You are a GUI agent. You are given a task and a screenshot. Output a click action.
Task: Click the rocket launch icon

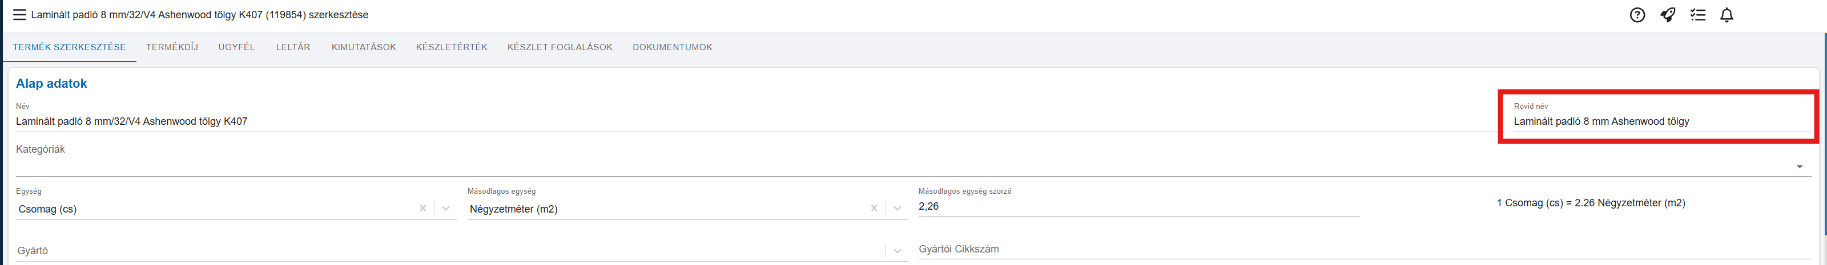[1667, 15]
